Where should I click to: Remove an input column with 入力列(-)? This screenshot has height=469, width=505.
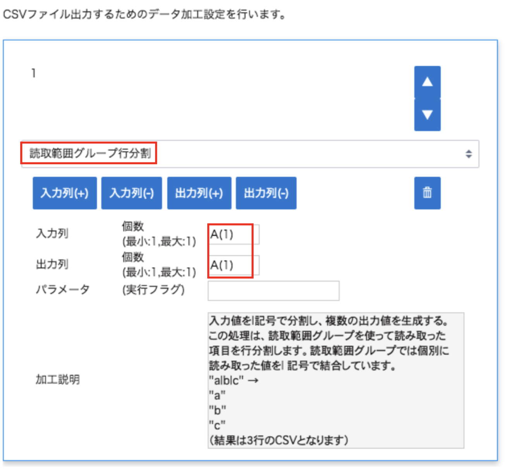[x=132, y=193]
